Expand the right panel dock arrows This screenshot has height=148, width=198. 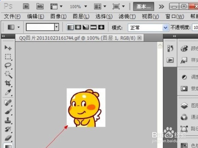[174, 36]
